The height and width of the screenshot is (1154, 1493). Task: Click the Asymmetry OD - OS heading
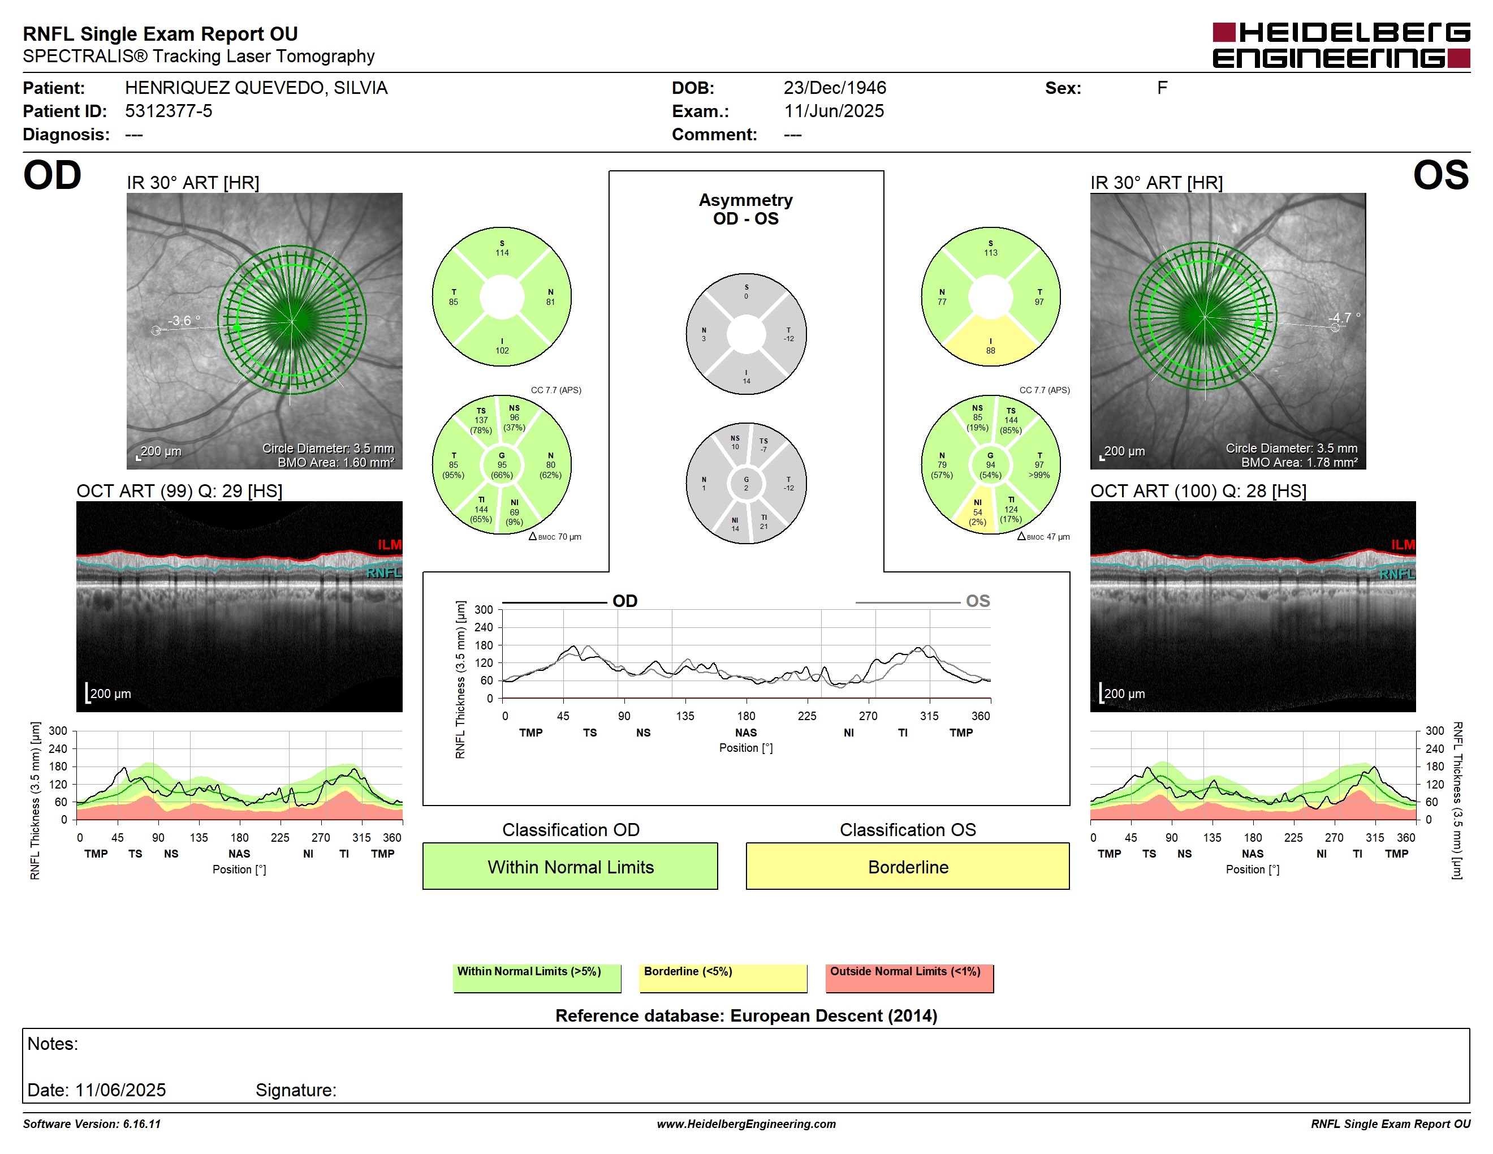click(746, 209)
